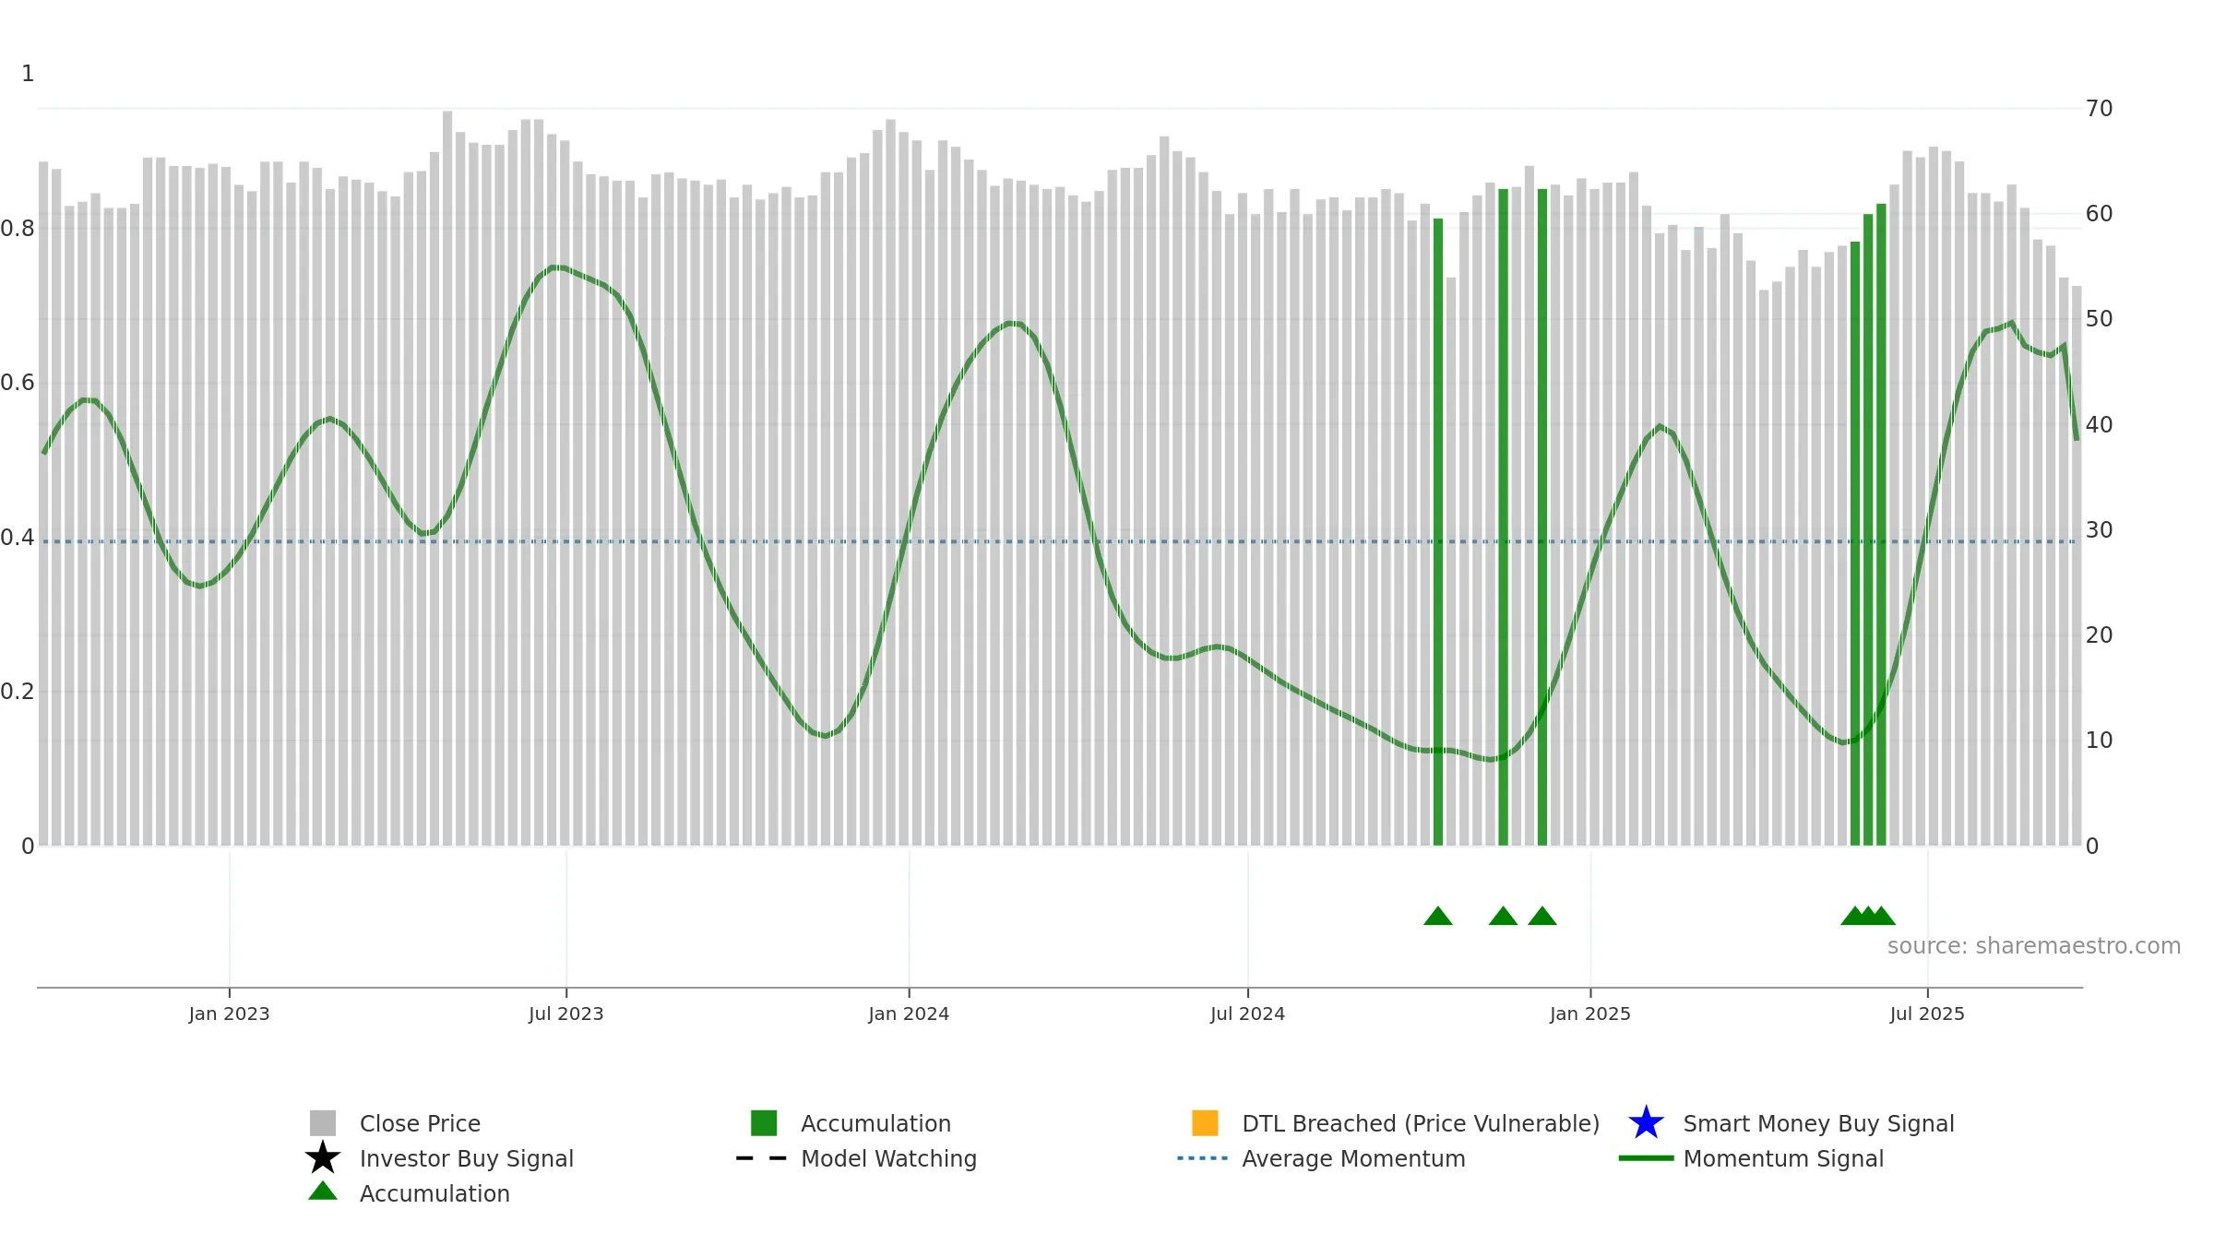Click the accumulation triangle cluster before Jul 2025
Image resolution: width=2214 pixels, height=1245 pixels.
click(1868, 916)
